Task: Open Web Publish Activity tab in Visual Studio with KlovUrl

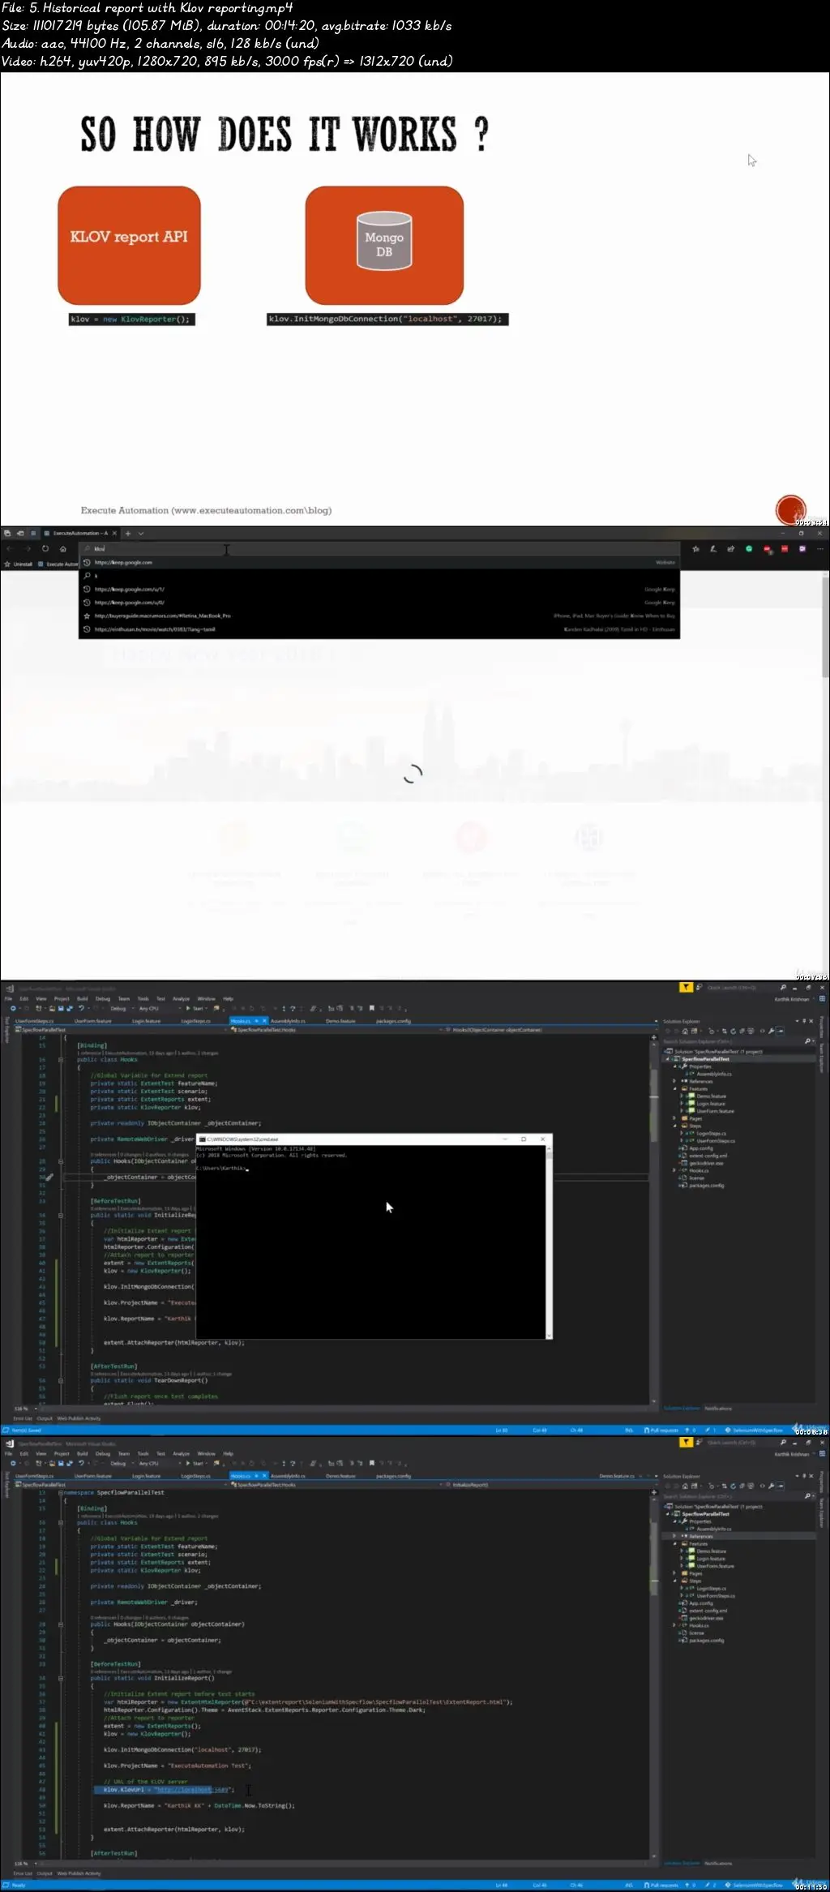Action: tap(79, 1873)
